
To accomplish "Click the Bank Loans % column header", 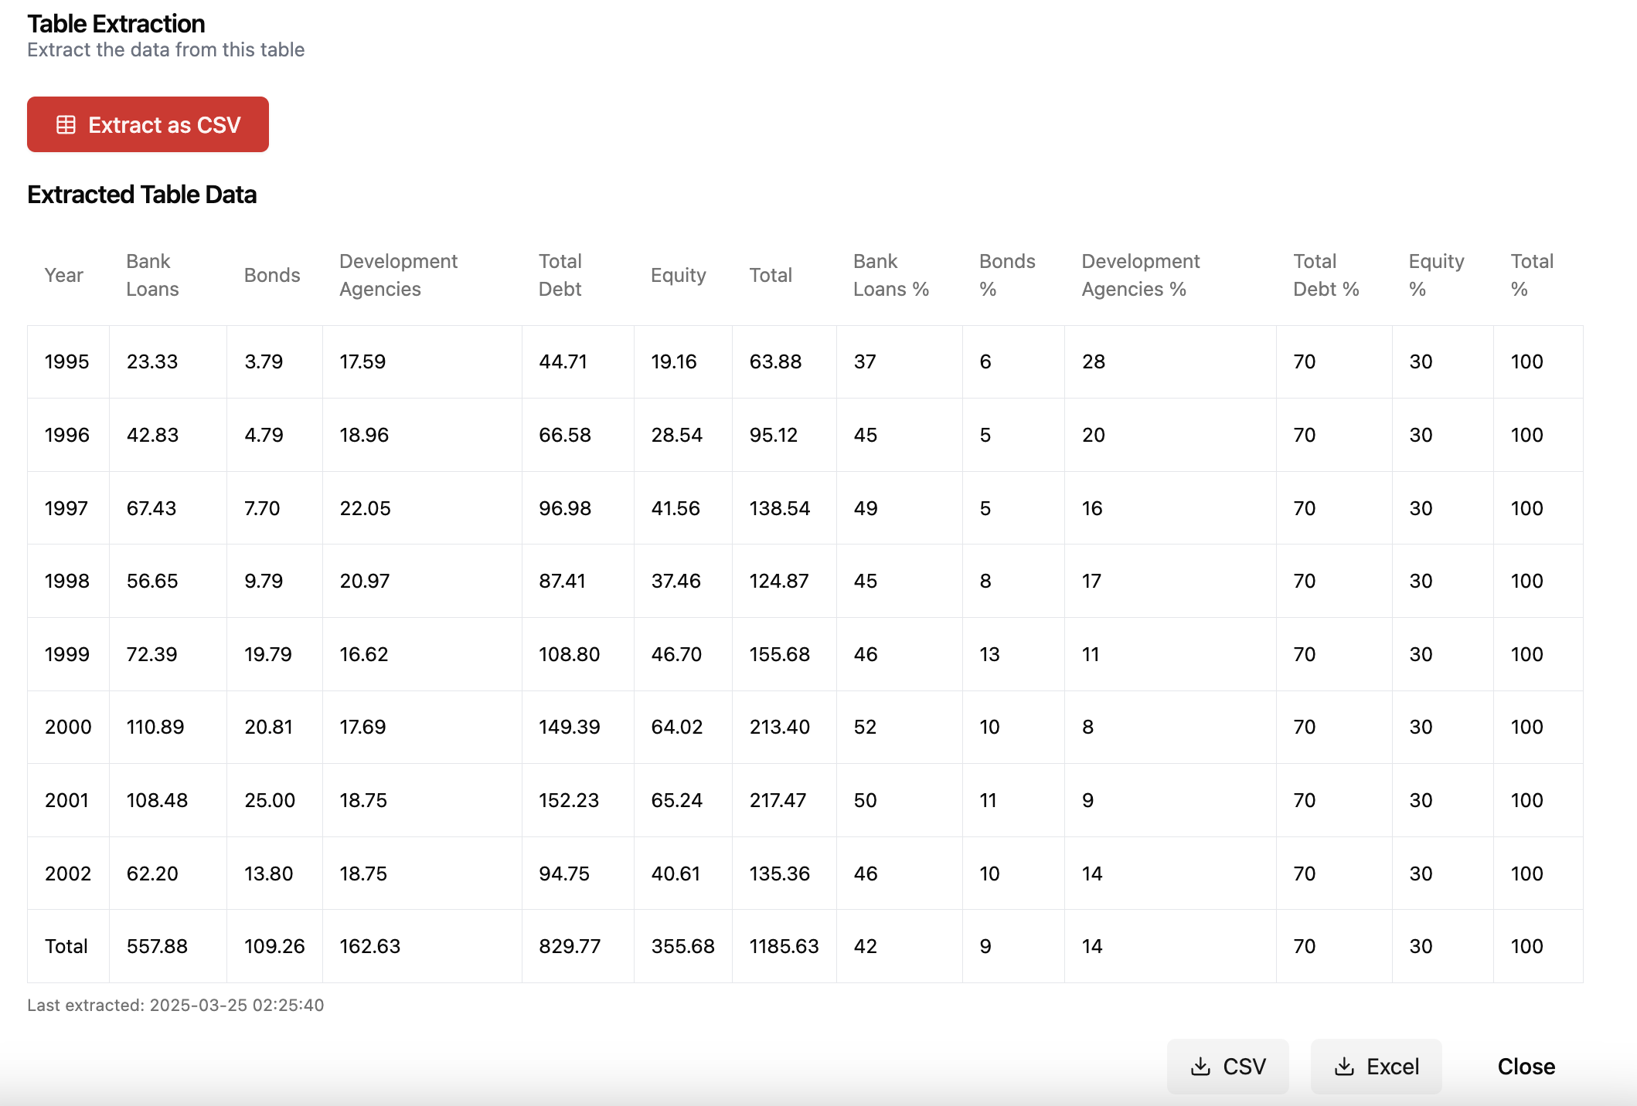I will pos(890,275).
